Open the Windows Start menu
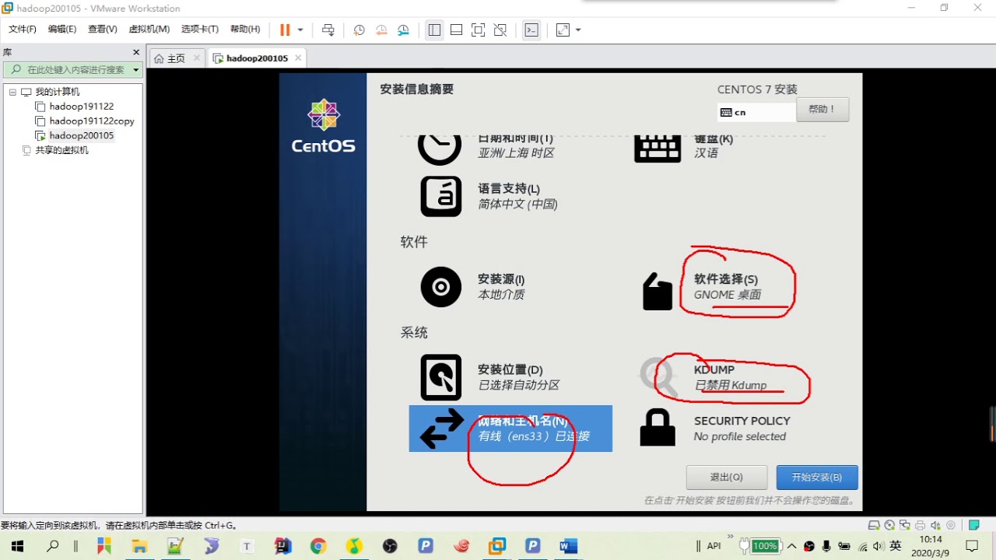This screenshot has width=996, height=560. (17, 546)
